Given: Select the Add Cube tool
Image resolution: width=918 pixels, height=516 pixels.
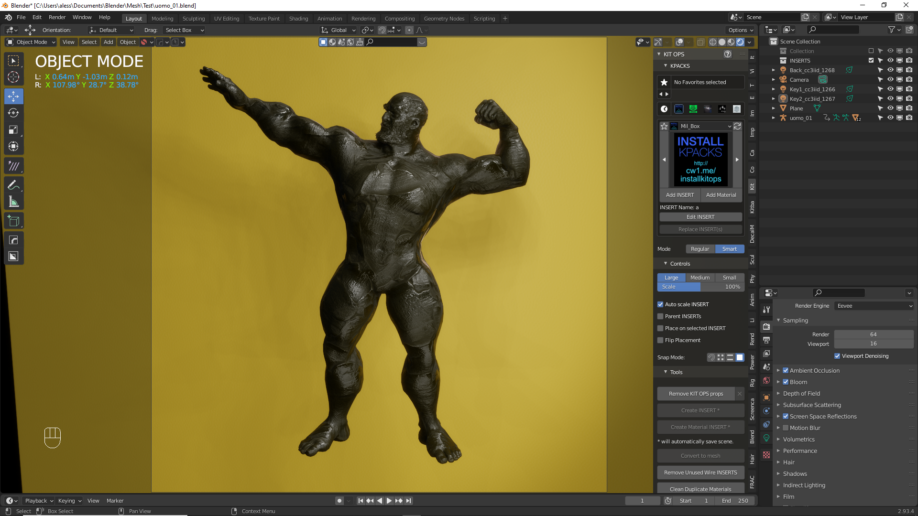Looking at the screenshot, I should [x=14, y=221].
